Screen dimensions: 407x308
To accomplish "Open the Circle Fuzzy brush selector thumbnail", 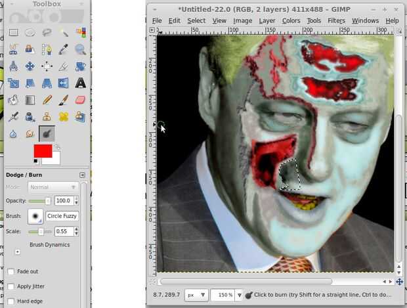I will [35, 216].
